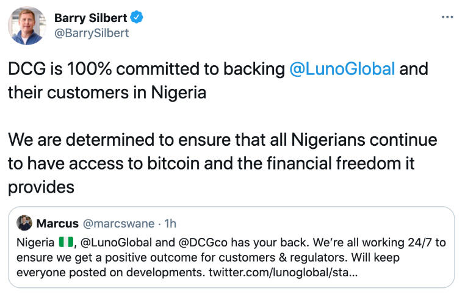Click the word 'provides' ending the tweet

41,187
